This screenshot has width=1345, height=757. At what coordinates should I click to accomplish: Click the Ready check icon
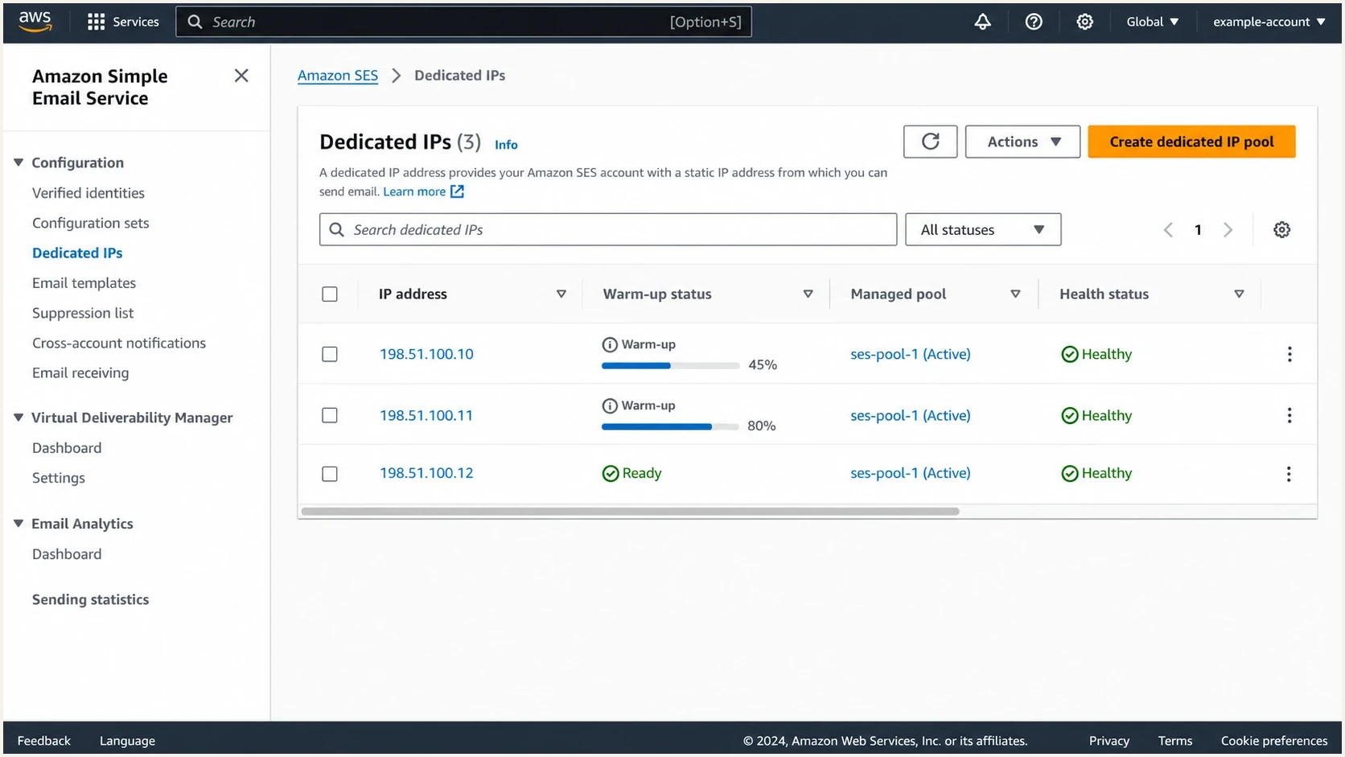pyautogui.click(x=611, y=474)
